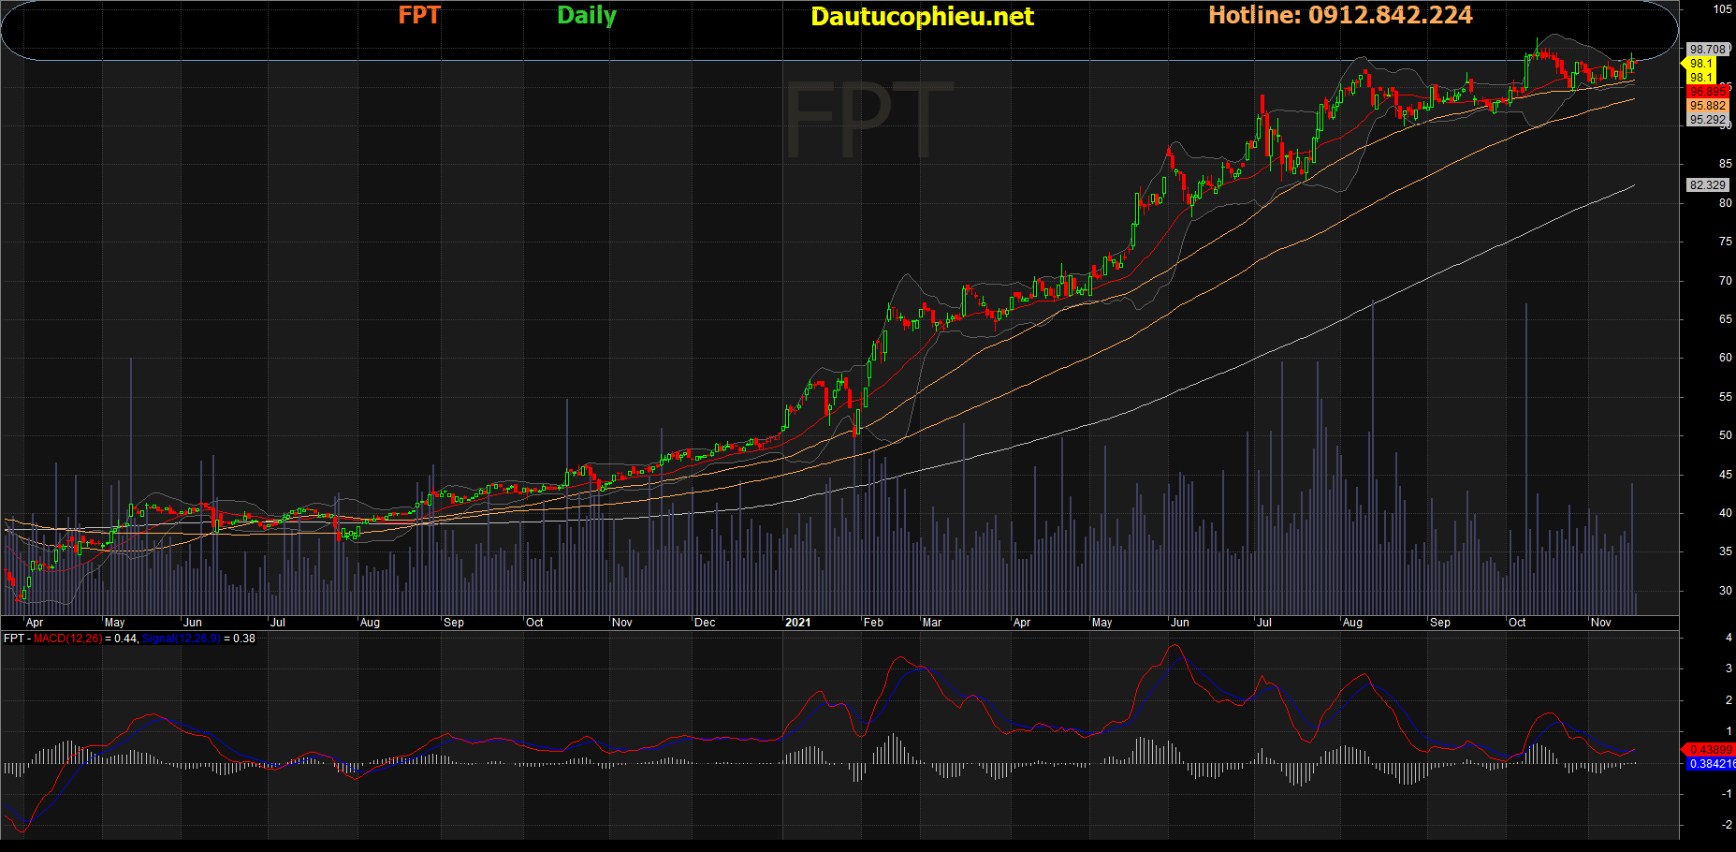This screenshot has height=852, width=1736.
Task: Click the yellow 98.1 last price marker
Action: 1700,64
